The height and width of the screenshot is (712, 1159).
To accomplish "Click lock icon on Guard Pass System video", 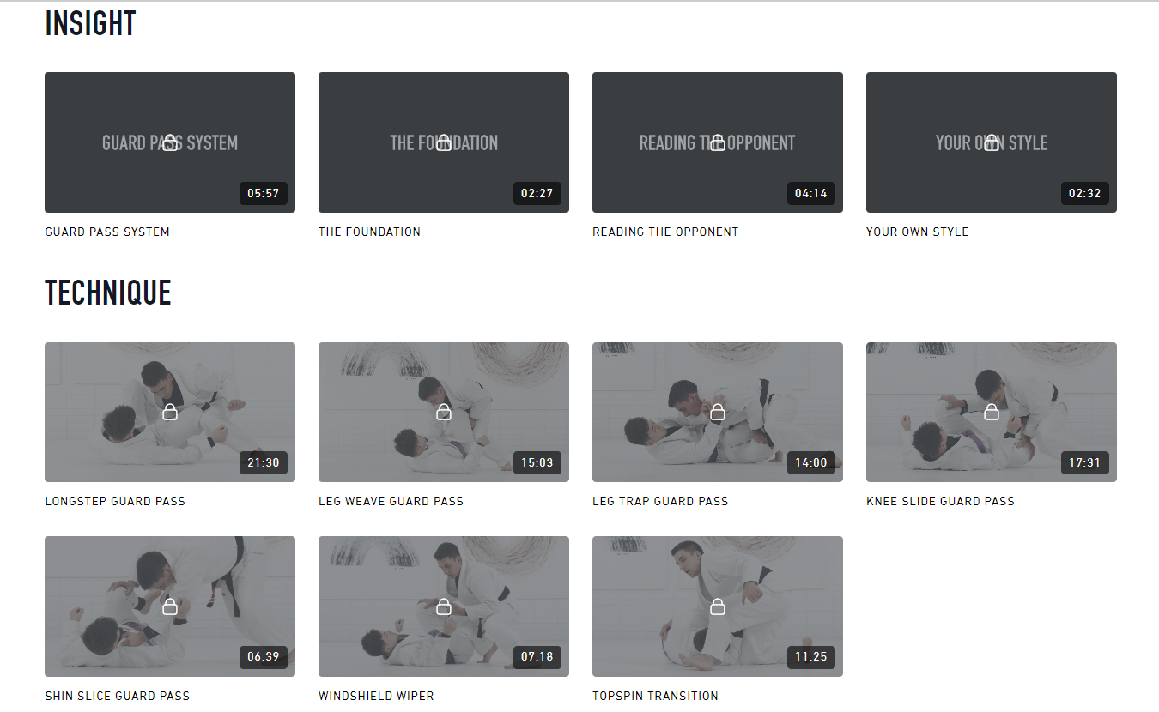I will click(170, 142).
